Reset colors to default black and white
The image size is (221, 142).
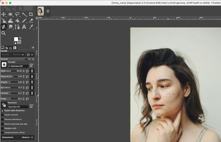click(15, 43)
